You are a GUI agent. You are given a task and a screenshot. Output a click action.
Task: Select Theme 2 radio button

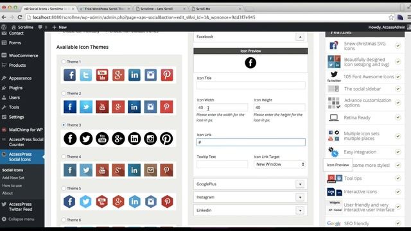[x=64, y=93]
